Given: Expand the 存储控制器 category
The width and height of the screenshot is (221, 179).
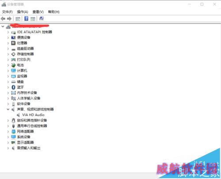Looking at the screenshot, I should point(8,54).
